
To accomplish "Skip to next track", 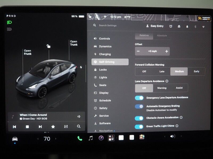I will click(x=40, y=127).
